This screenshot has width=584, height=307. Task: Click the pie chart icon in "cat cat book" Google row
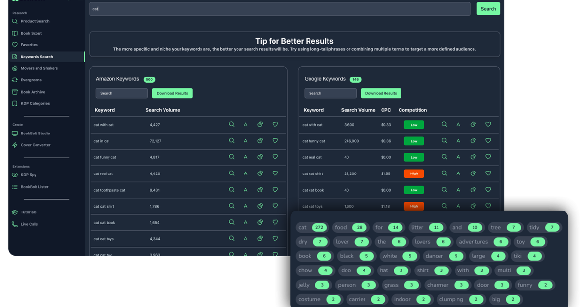(x=473, y=190)
